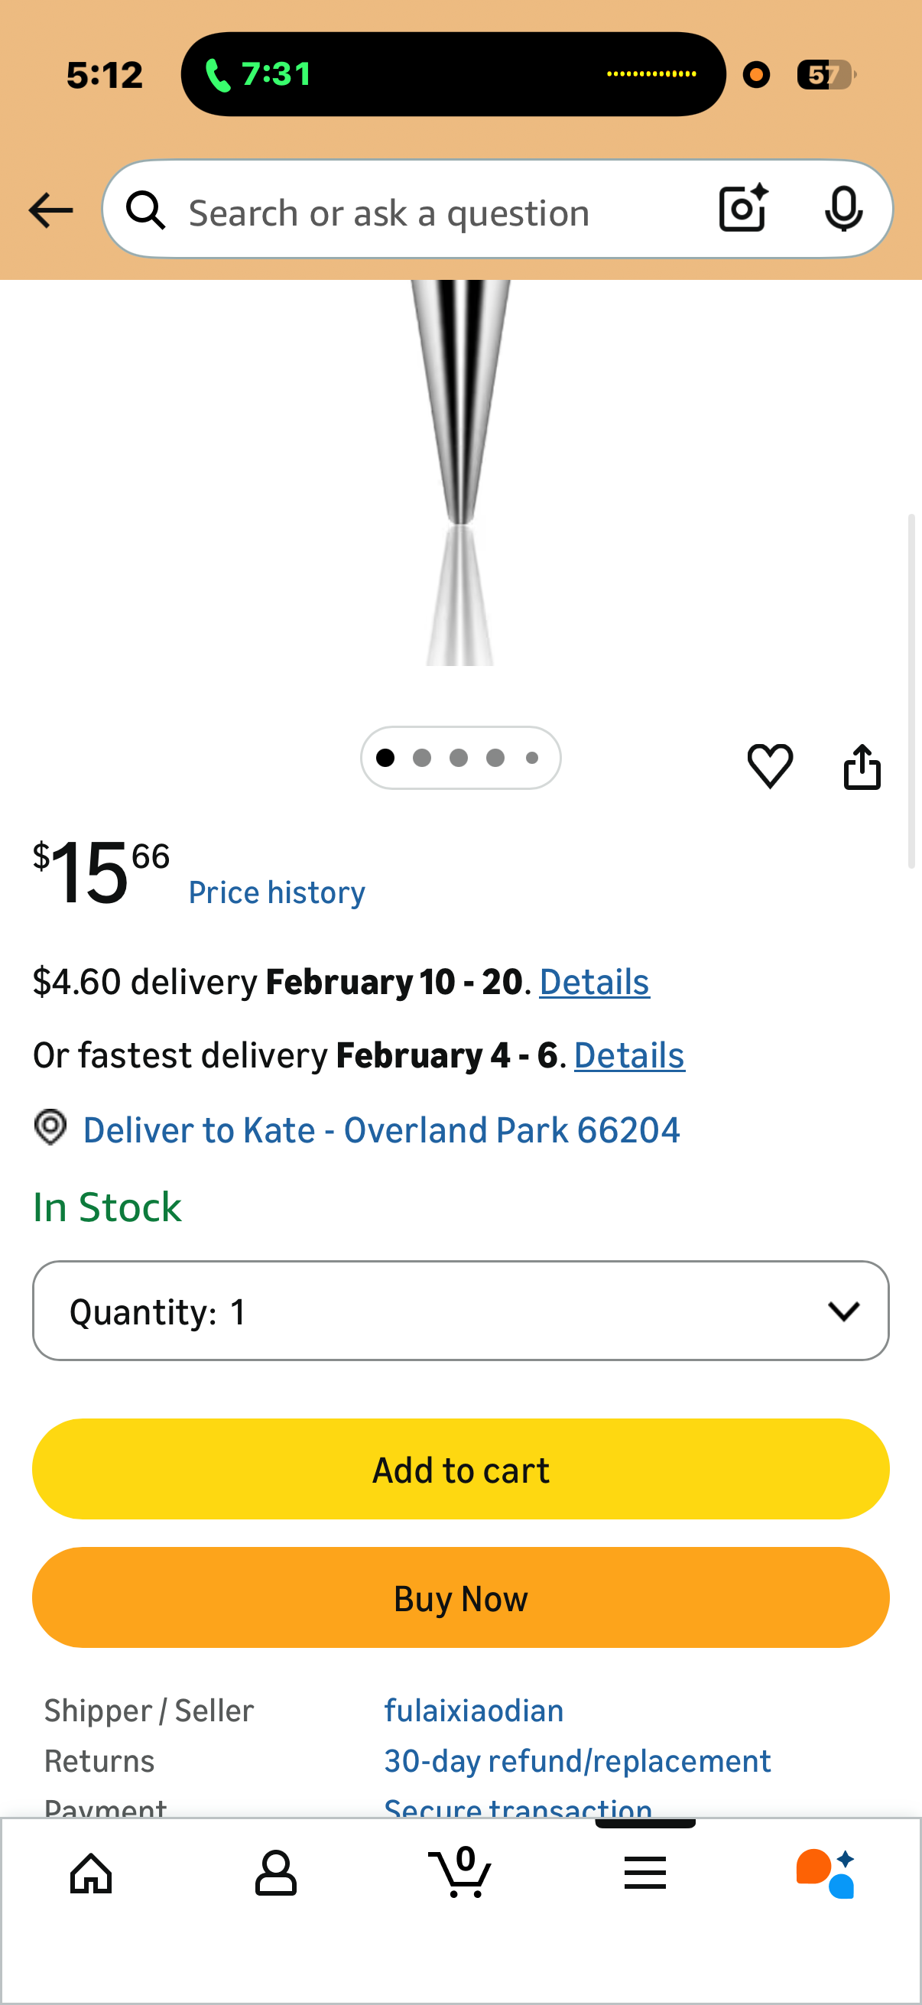This screenshot has height=2005, width=922.
Task: Open the Price history link
Action: (x=276, y=892)
